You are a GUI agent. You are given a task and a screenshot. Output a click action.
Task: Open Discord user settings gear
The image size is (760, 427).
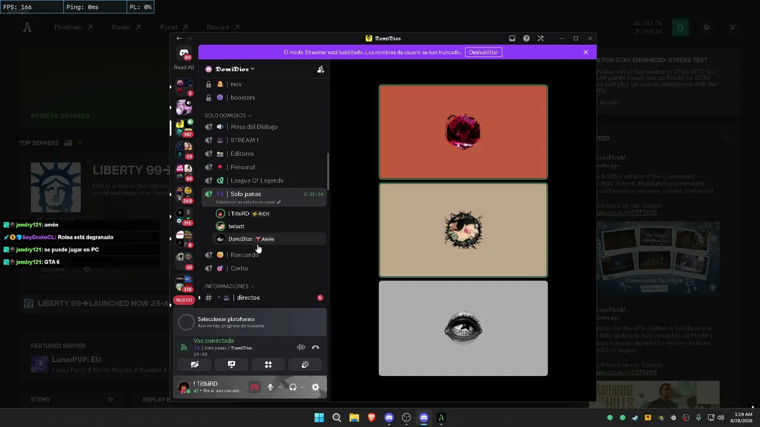pos(315,387)
